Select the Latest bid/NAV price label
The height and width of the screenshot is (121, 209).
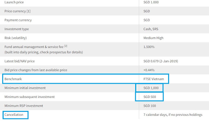pyautogui.click(x=20, y=61)
